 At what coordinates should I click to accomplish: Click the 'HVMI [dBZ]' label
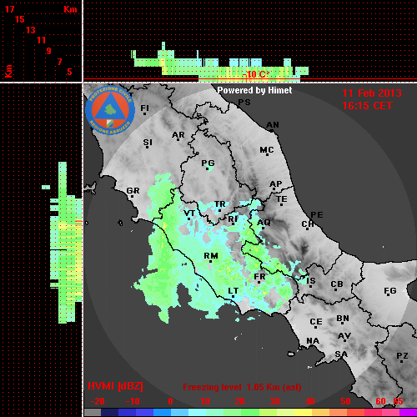click(115, 386)
